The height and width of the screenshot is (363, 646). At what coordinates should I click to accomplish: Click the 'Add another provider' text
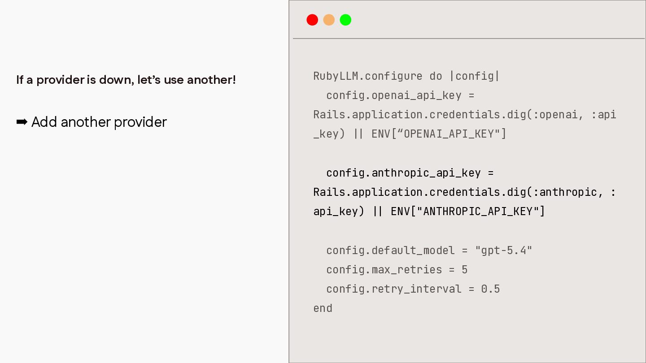click(99, 122)
